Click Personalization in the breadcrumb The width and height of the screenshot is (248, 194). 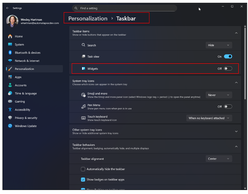pyautogui.click(x=88, y=18)
